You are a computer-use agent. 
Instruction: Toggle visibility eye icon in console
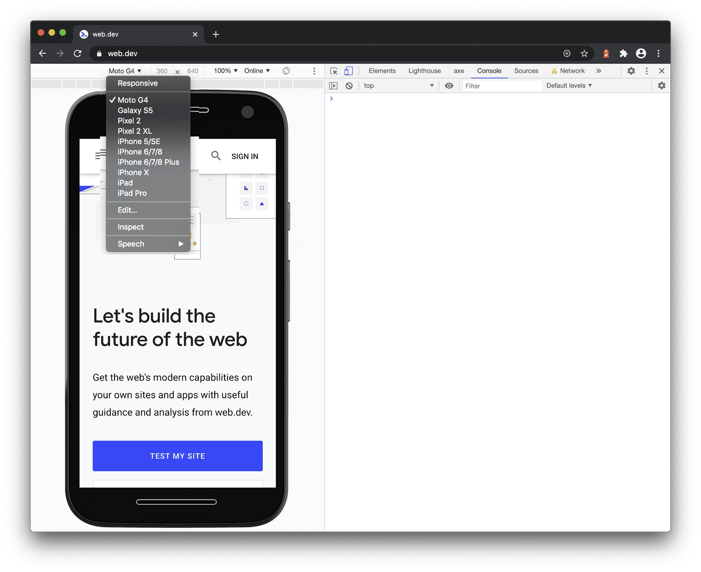tap(449, 85)
